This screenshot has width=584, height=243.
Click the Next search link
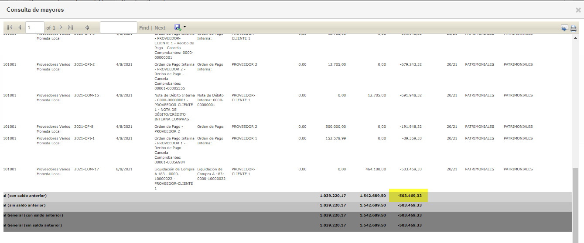tap(160, 28)
